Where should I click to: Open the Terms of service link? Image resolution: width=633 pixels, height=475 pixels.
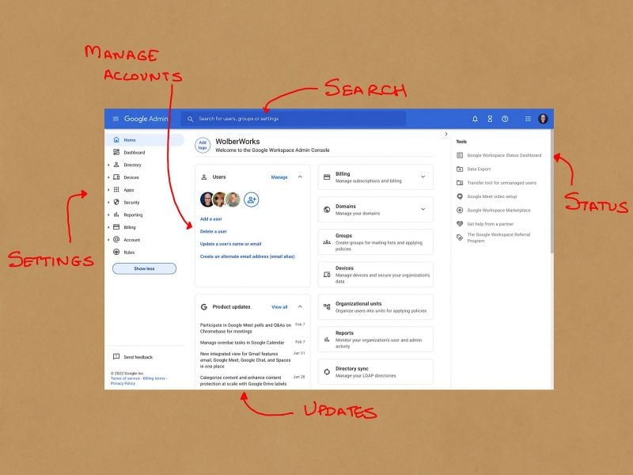point(125,378)
